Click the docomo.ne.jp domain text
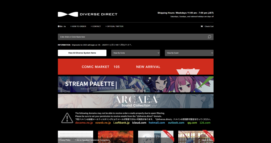 pos(84,123)
